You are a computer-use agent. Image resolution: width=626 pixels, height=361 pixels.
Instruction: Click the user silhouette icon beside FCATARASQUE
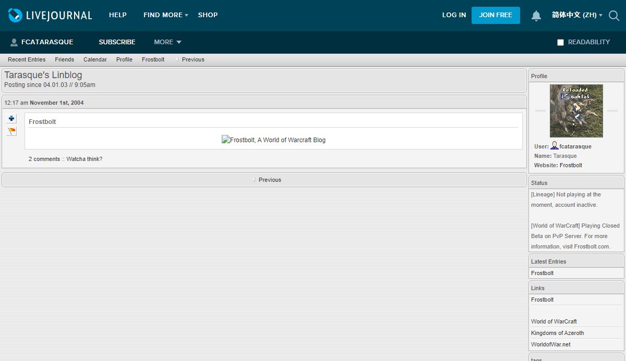14,42
